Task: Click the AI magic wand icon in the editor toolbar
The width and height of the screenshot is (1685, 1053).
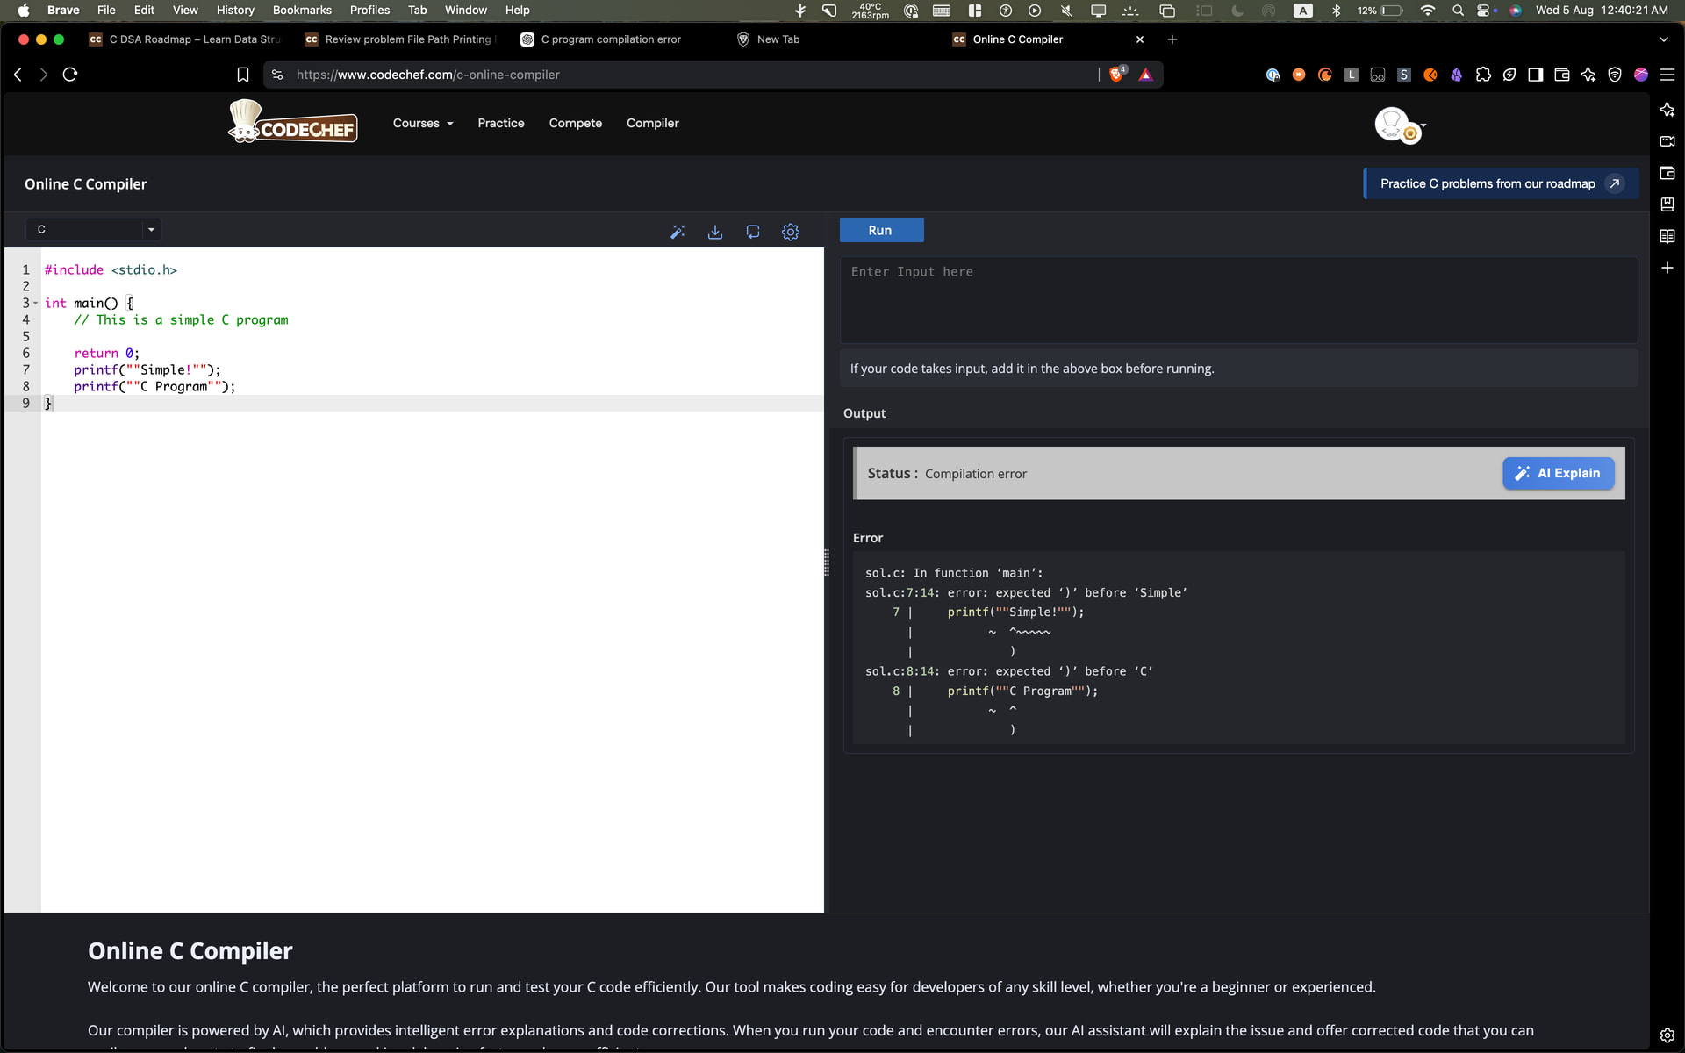Action: [x=678, y=232]
